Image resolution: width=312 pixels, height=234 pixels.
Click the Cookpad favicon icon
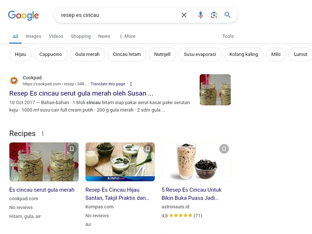(14, 80)
